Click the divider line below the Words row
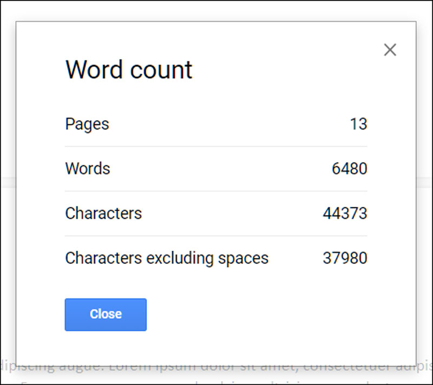This screenshot has width=433, height=385. (x=216, y=191)
